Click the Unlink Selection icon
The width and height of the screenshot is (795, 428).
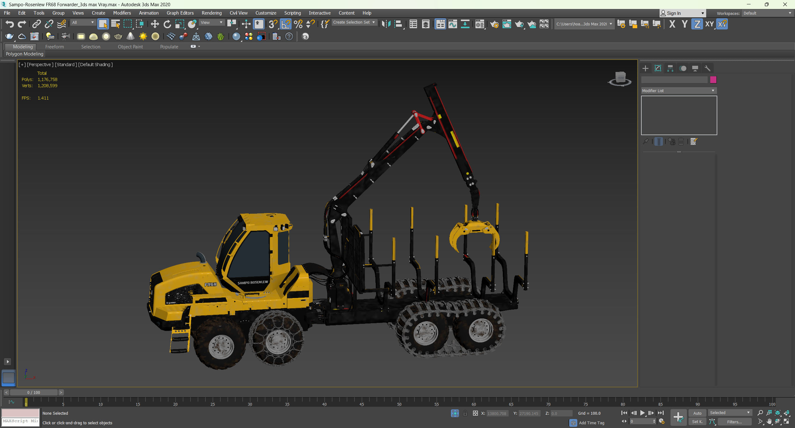coord(49,24)
